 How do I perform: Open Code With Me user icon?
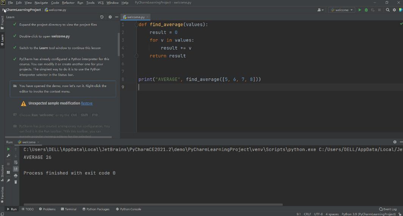[x=320, y=10]
